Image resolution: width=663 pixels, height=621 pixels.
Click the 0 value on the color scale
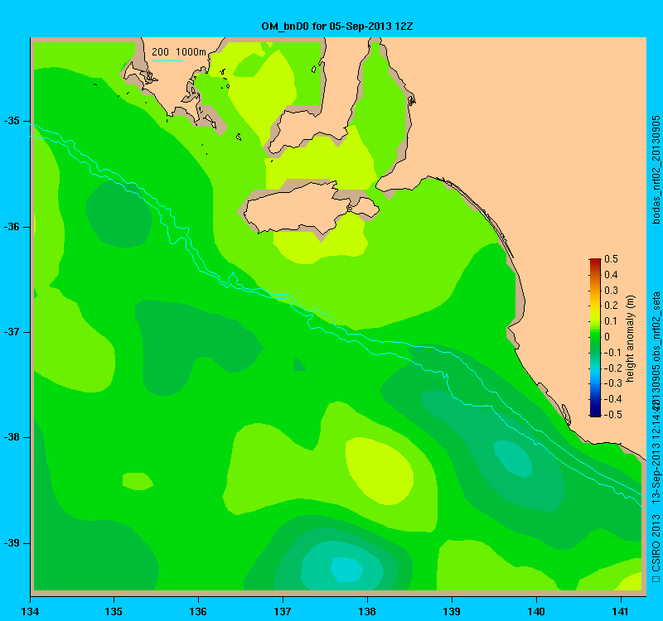[x=607, y=337]
